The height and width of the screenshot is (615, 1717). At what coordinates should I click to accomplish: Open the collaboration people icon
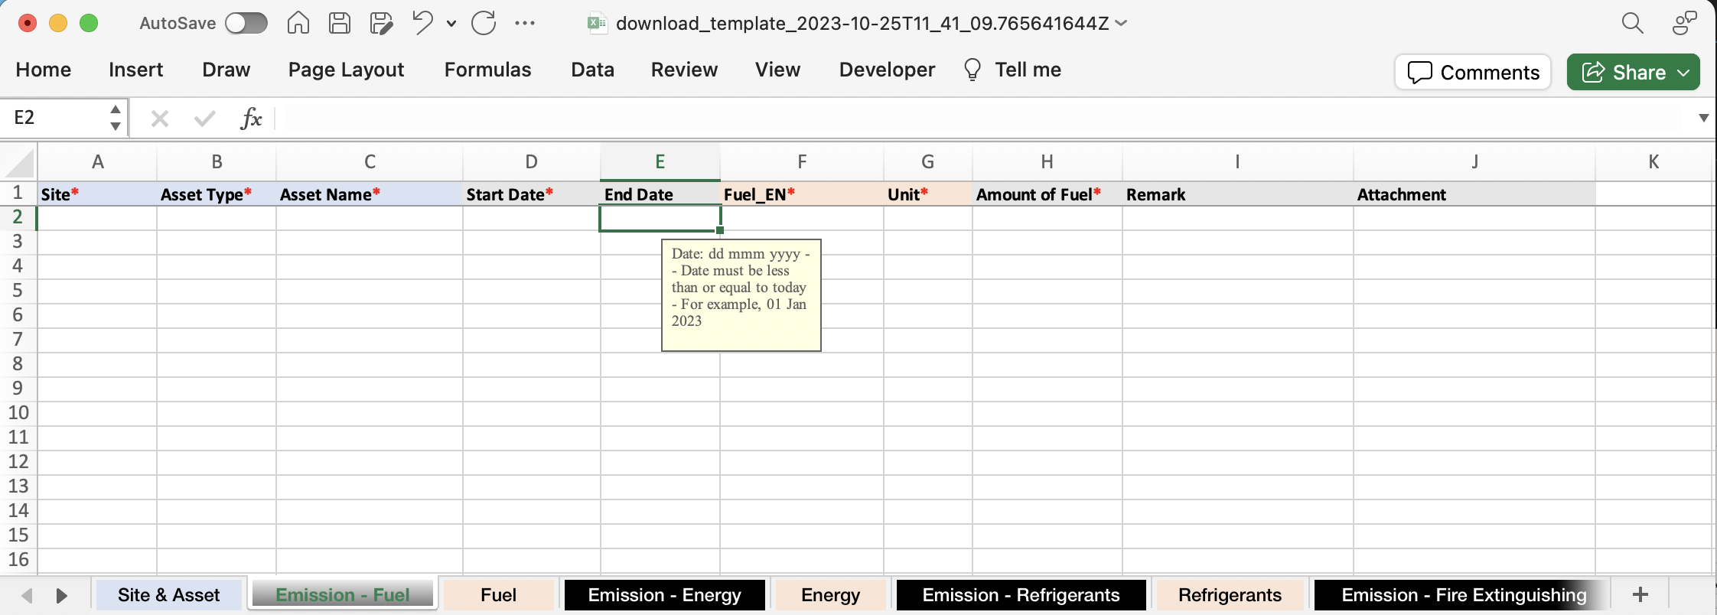(x=1684, y=23)
